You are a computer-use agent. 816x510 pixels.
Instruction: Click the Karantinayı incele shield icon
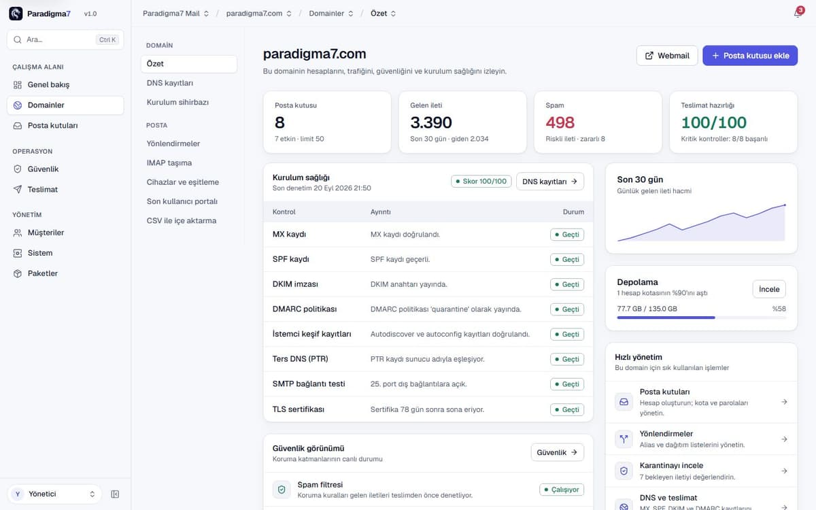[624, 471]
